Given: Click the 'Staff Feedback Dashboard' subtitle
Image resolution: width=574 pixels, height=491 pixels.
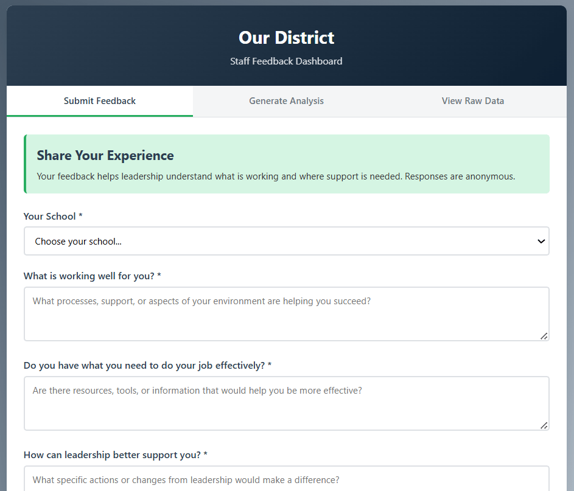Looking at the screenshot, I should point(286,61).
